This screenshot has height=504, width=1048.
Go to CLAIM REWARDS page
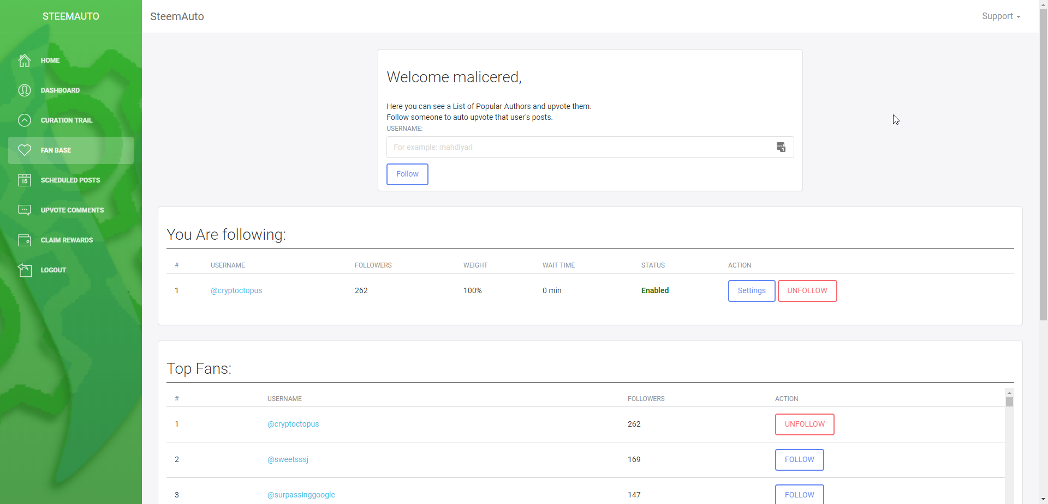pos(71,240)
